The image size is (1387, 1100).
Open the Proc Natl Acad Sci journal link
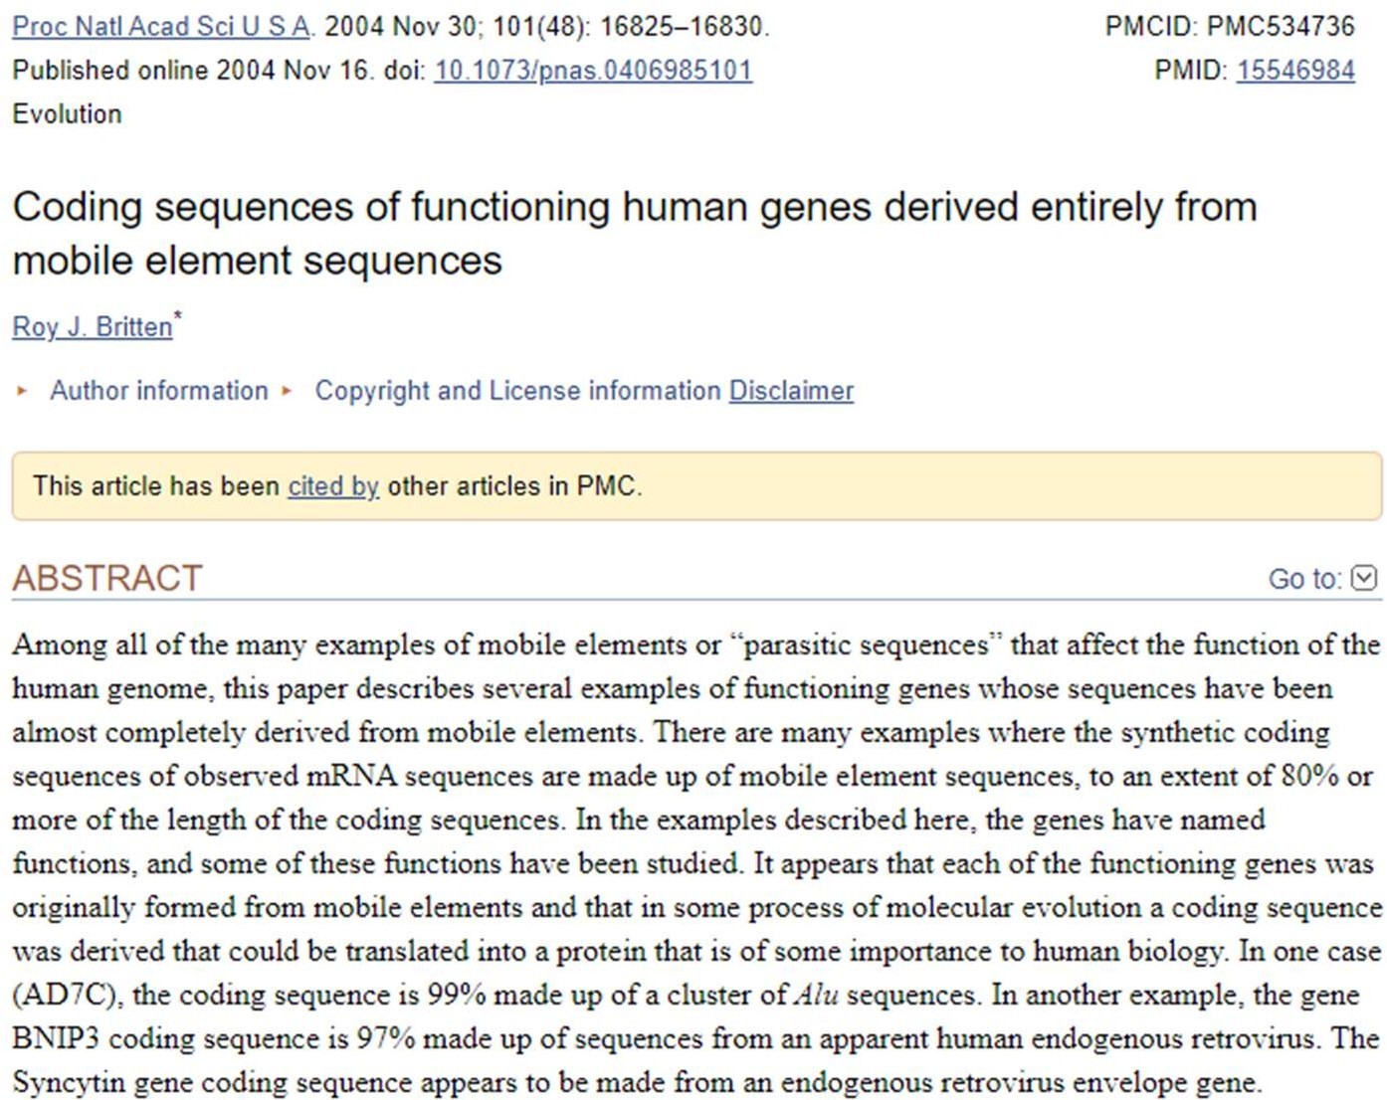pos(160,27)
